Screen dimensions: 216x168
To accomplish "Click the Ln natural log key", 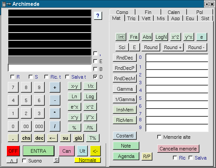I will pyautogui.click(x=74, y=97).
